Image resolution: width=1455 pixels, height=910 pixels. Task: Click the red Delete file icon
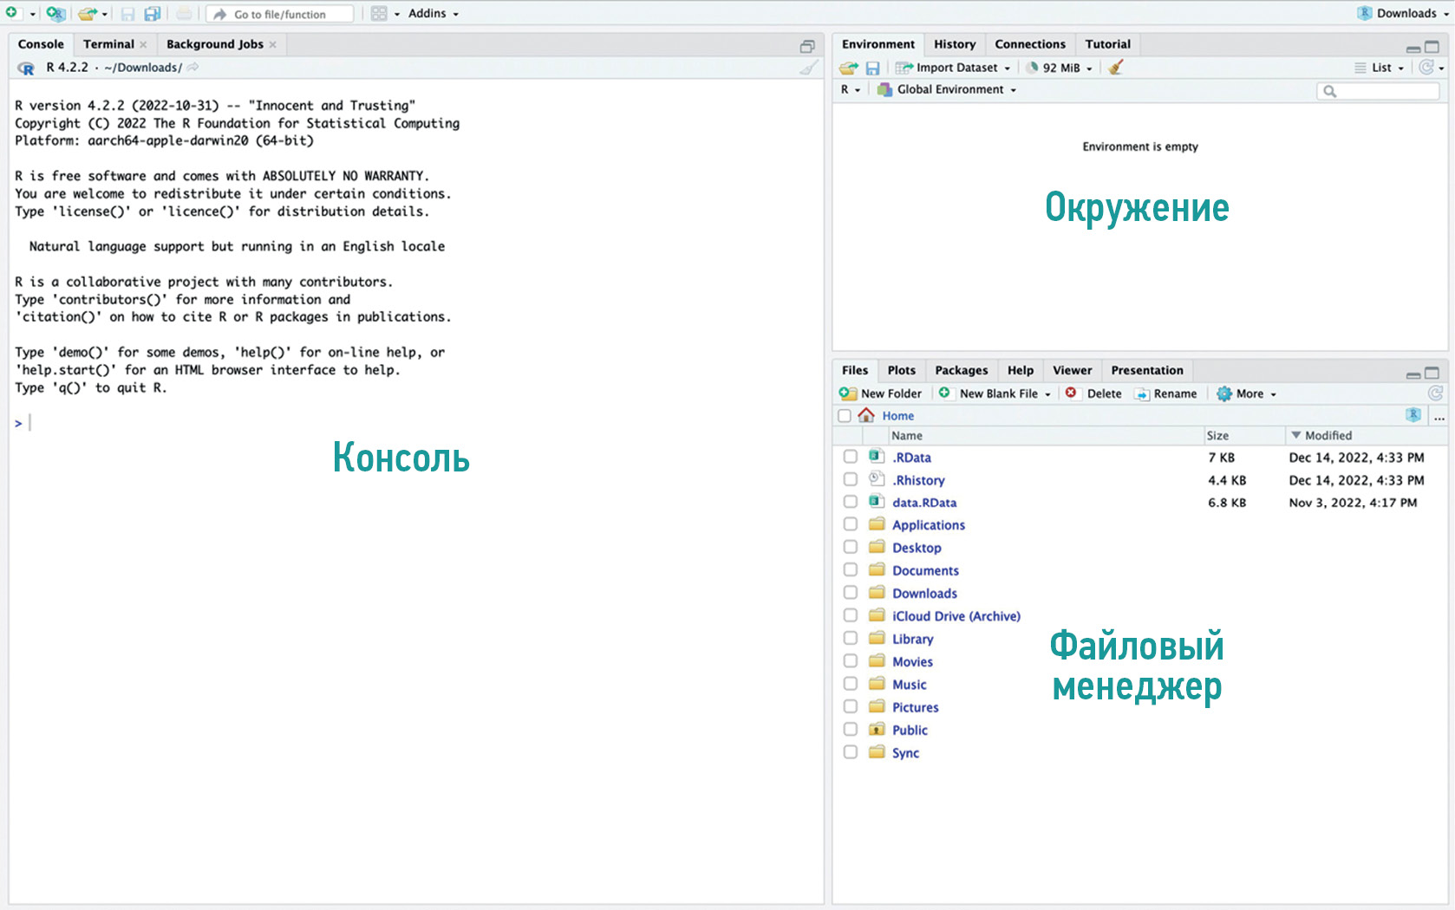pos(1071,393)
